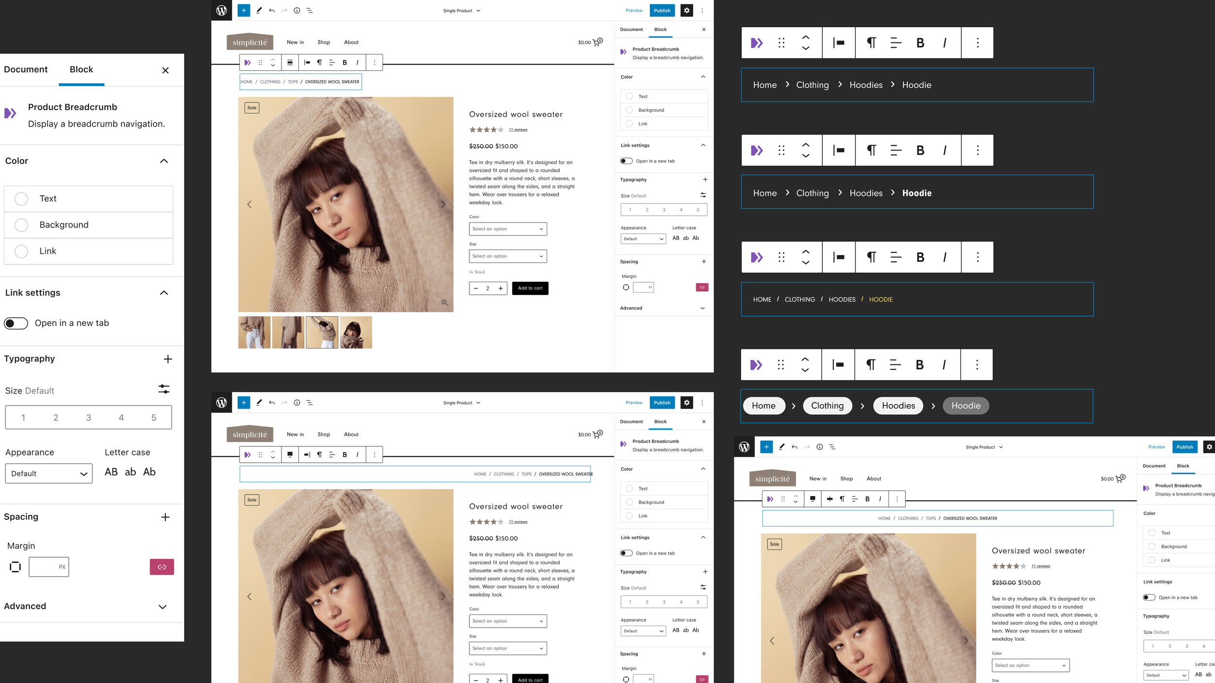1215x683 pixels.
Task: Collapse Typography-adjacent Link settings, right-aligned breadcrumb editor sidebar
Action: pyautogui.click(x=703, y=537)
